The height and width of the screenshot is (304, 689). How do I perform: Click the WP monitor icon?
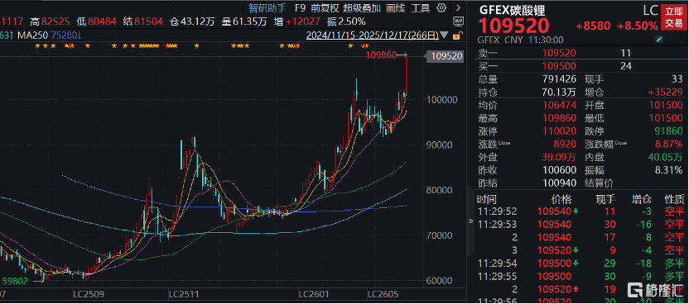[458, 21]
